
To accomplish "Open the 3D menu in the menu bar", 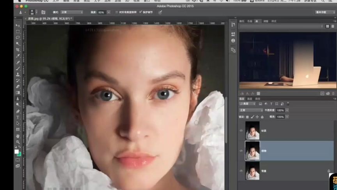I will [x=128, y=1].
